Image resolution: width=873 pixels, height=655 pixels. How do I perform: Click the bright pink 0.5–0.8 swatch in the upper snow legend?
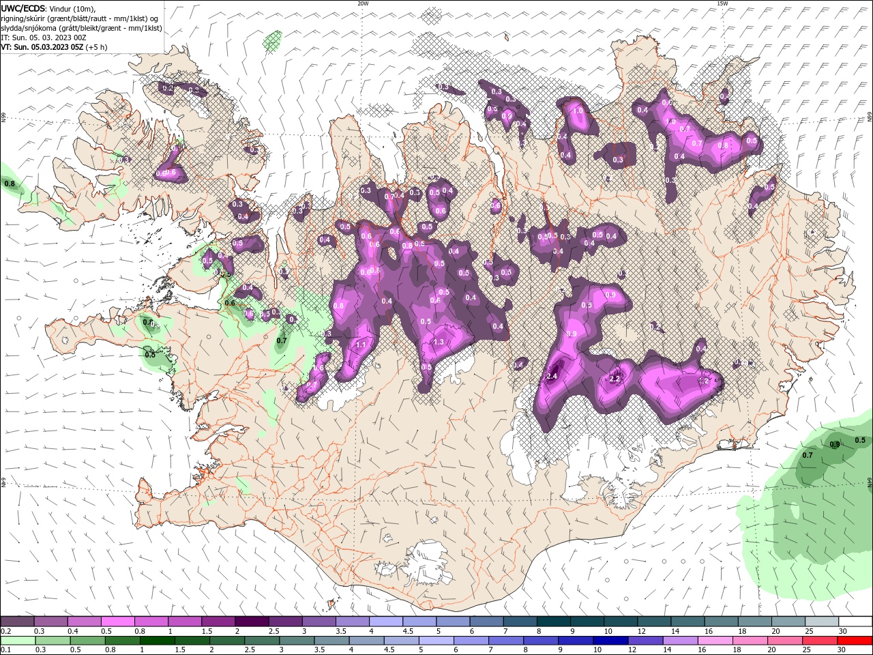[x=117, y=622]
